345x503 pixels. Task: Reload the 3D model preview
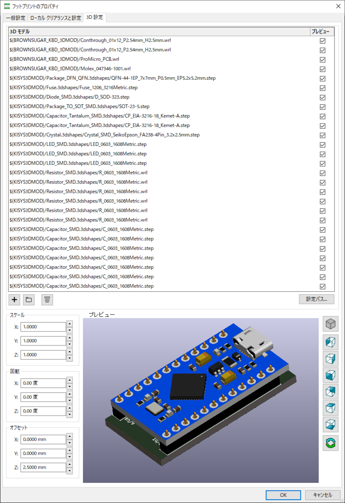click(330, 443)
